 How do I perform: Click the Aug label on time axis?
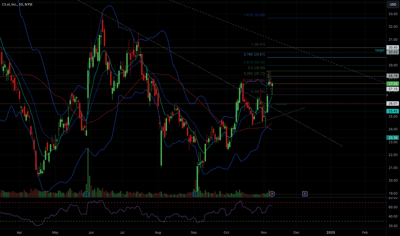pyautogui.click(x=158, y=233)
